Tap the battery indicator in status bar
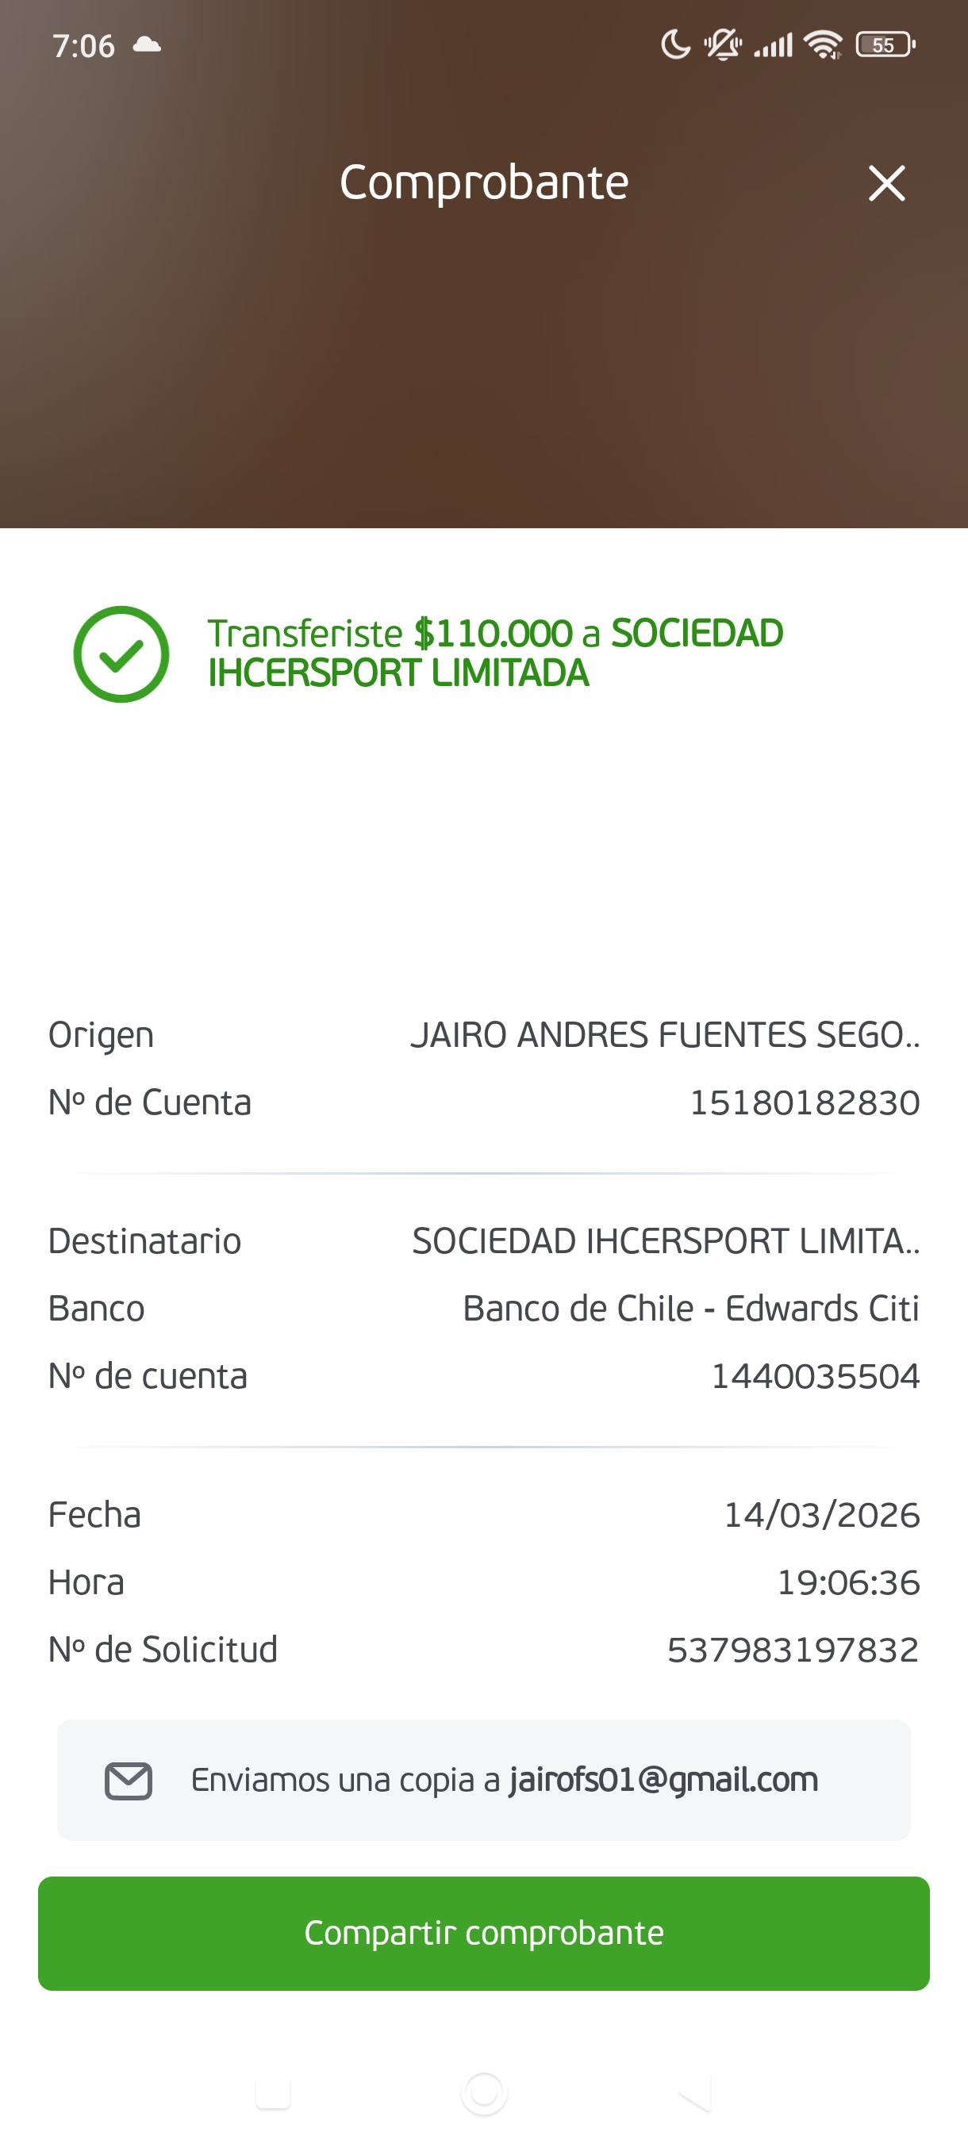 [x=885, y=45]
